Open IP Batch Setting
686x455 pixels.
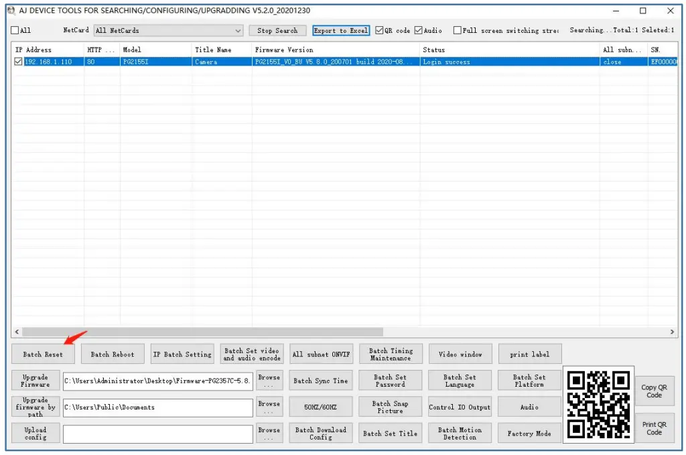tap(182, 354)
